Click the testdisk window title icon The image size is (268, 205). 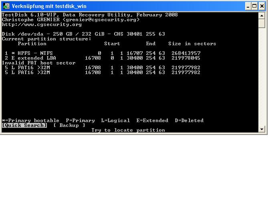6,6
